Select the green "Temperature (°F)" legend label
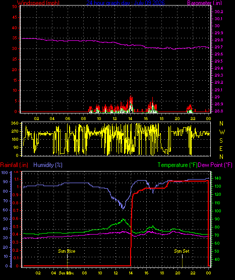The height and width of the screenshot is (280, 235). 178,165
